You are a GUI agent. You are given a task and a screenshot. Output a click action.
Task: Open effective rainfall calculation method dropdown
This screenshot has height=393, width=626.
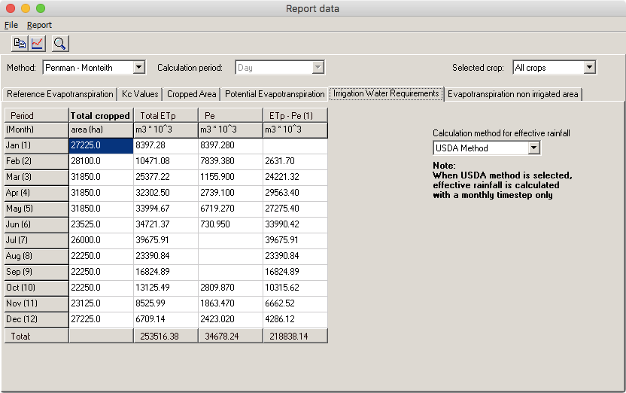click(533, 148)
